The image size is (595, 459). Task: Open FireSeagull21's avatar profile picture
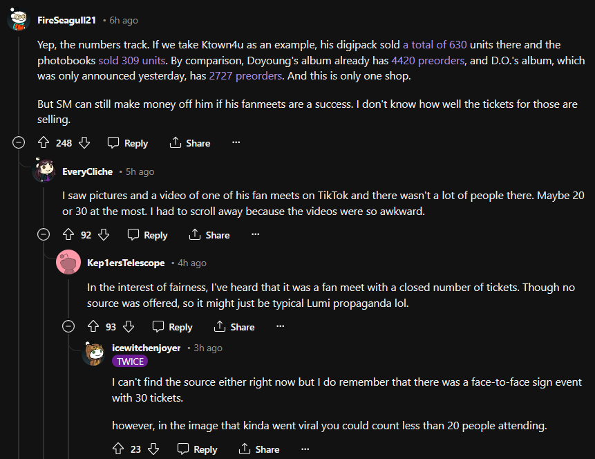tap(18, 19)
